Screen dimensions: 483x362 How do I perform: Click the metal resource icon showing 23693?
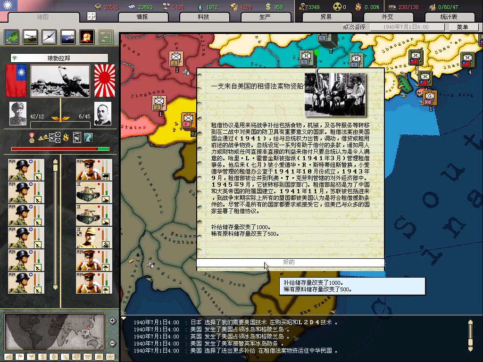[x=132, y=7]
